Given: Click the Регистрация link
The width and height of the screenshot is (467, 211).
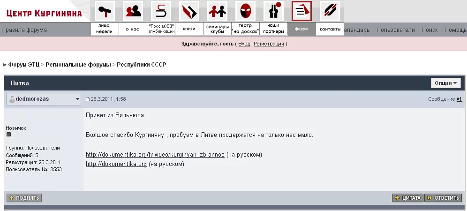Looking at the screenshot, I should point(269,44).
